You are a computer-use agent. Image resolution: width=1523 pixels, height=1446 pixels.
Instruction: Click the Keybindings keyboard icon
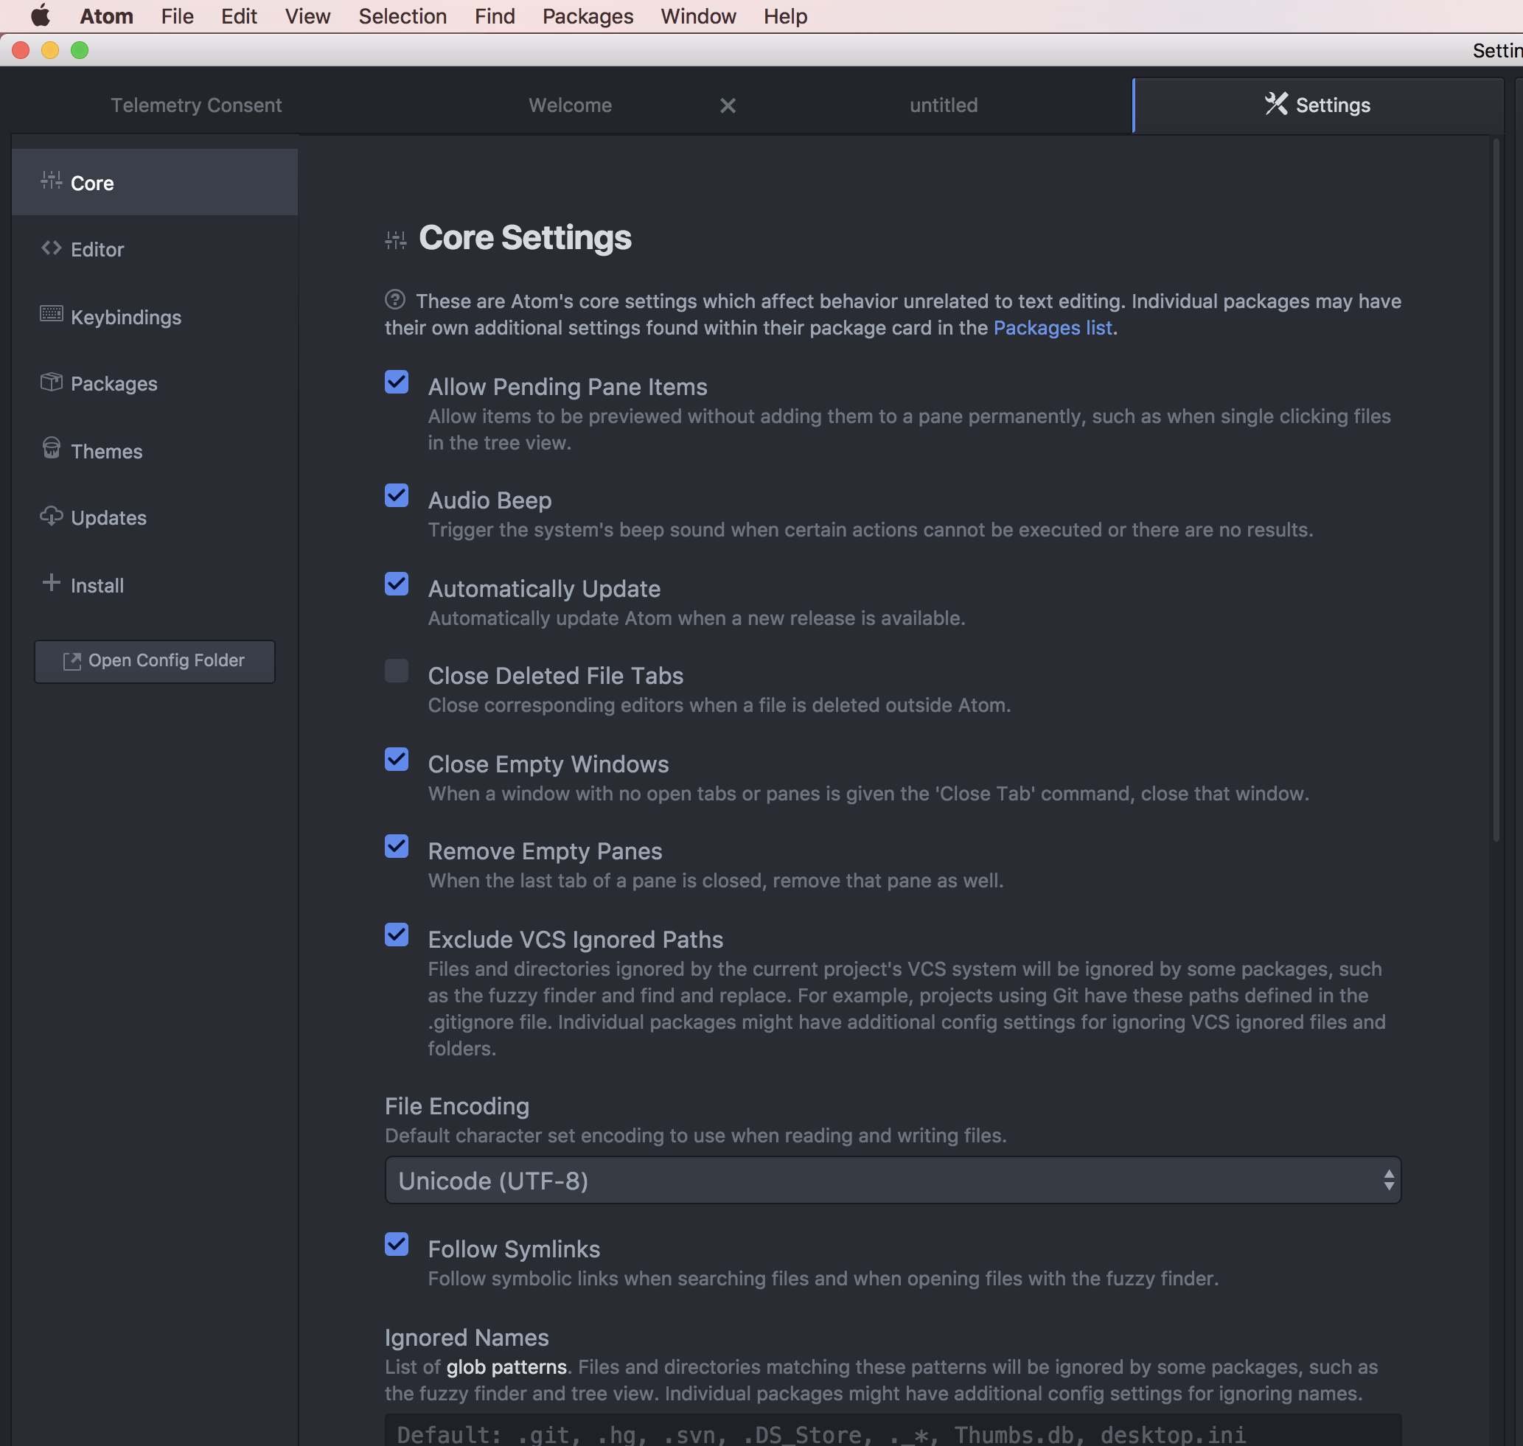pyautogui.click(x=51, y=314)
